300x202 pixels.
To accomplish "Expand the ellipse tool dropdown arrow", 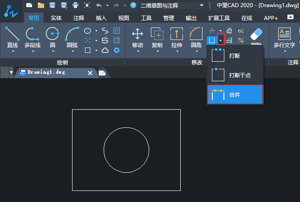I will tap(96, 31).
